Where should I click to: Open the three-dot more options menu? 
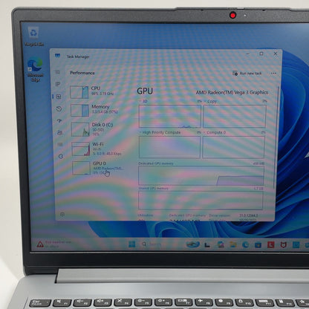273,74
